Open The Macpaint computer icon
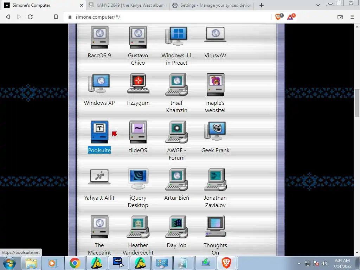Viewport: 360px width, 270px height. click(x=99, y=227)
